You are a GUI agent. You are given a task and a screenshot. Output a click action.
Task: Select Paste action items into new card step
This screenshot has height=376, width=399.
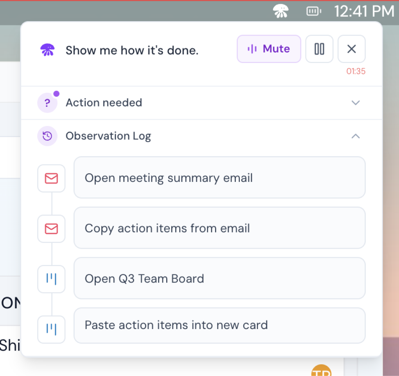coord(219,326)
